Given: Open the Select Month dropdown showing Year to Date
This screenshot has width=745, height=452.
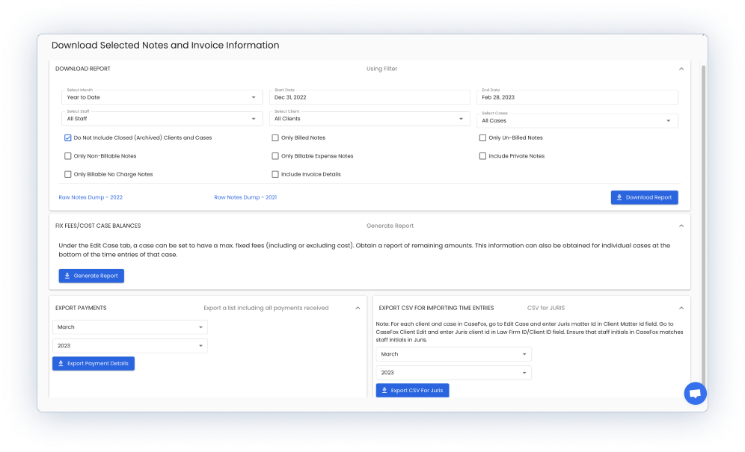Looking at the screenshot, I should click(162, 96).
